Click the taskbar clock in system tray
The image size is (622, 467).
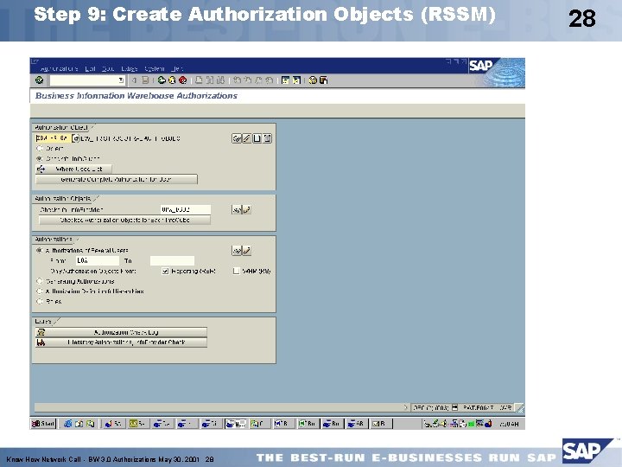click(509, 424)
